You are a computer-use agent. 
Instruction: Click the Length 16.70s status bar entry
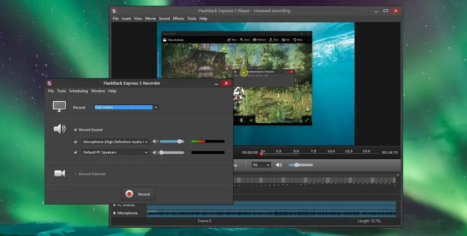point(369,221)
